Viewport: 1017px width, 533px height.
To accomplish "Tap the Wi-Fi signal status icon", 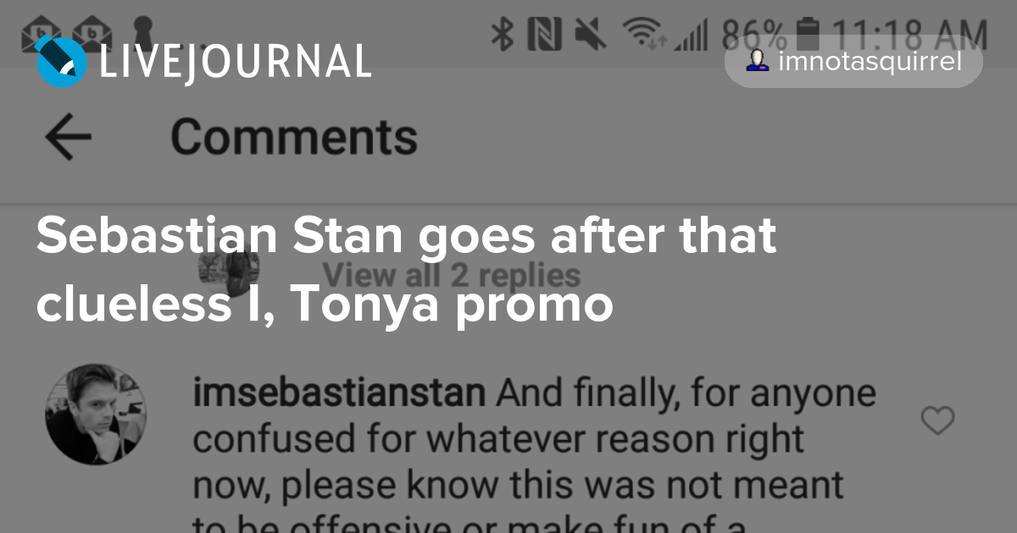I will pos(642,34).
